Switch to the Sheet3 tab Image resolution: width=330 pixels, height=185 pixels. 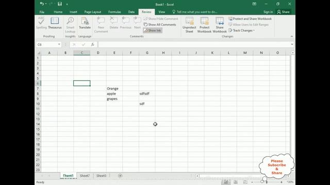coord(101,176)
